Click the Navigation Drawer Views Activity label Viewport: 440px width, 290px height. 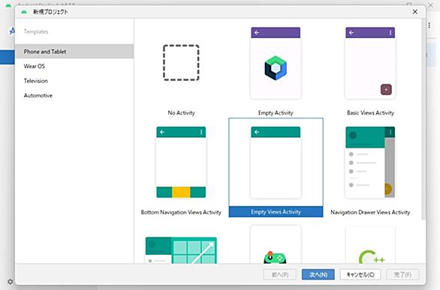coord(370,212)
